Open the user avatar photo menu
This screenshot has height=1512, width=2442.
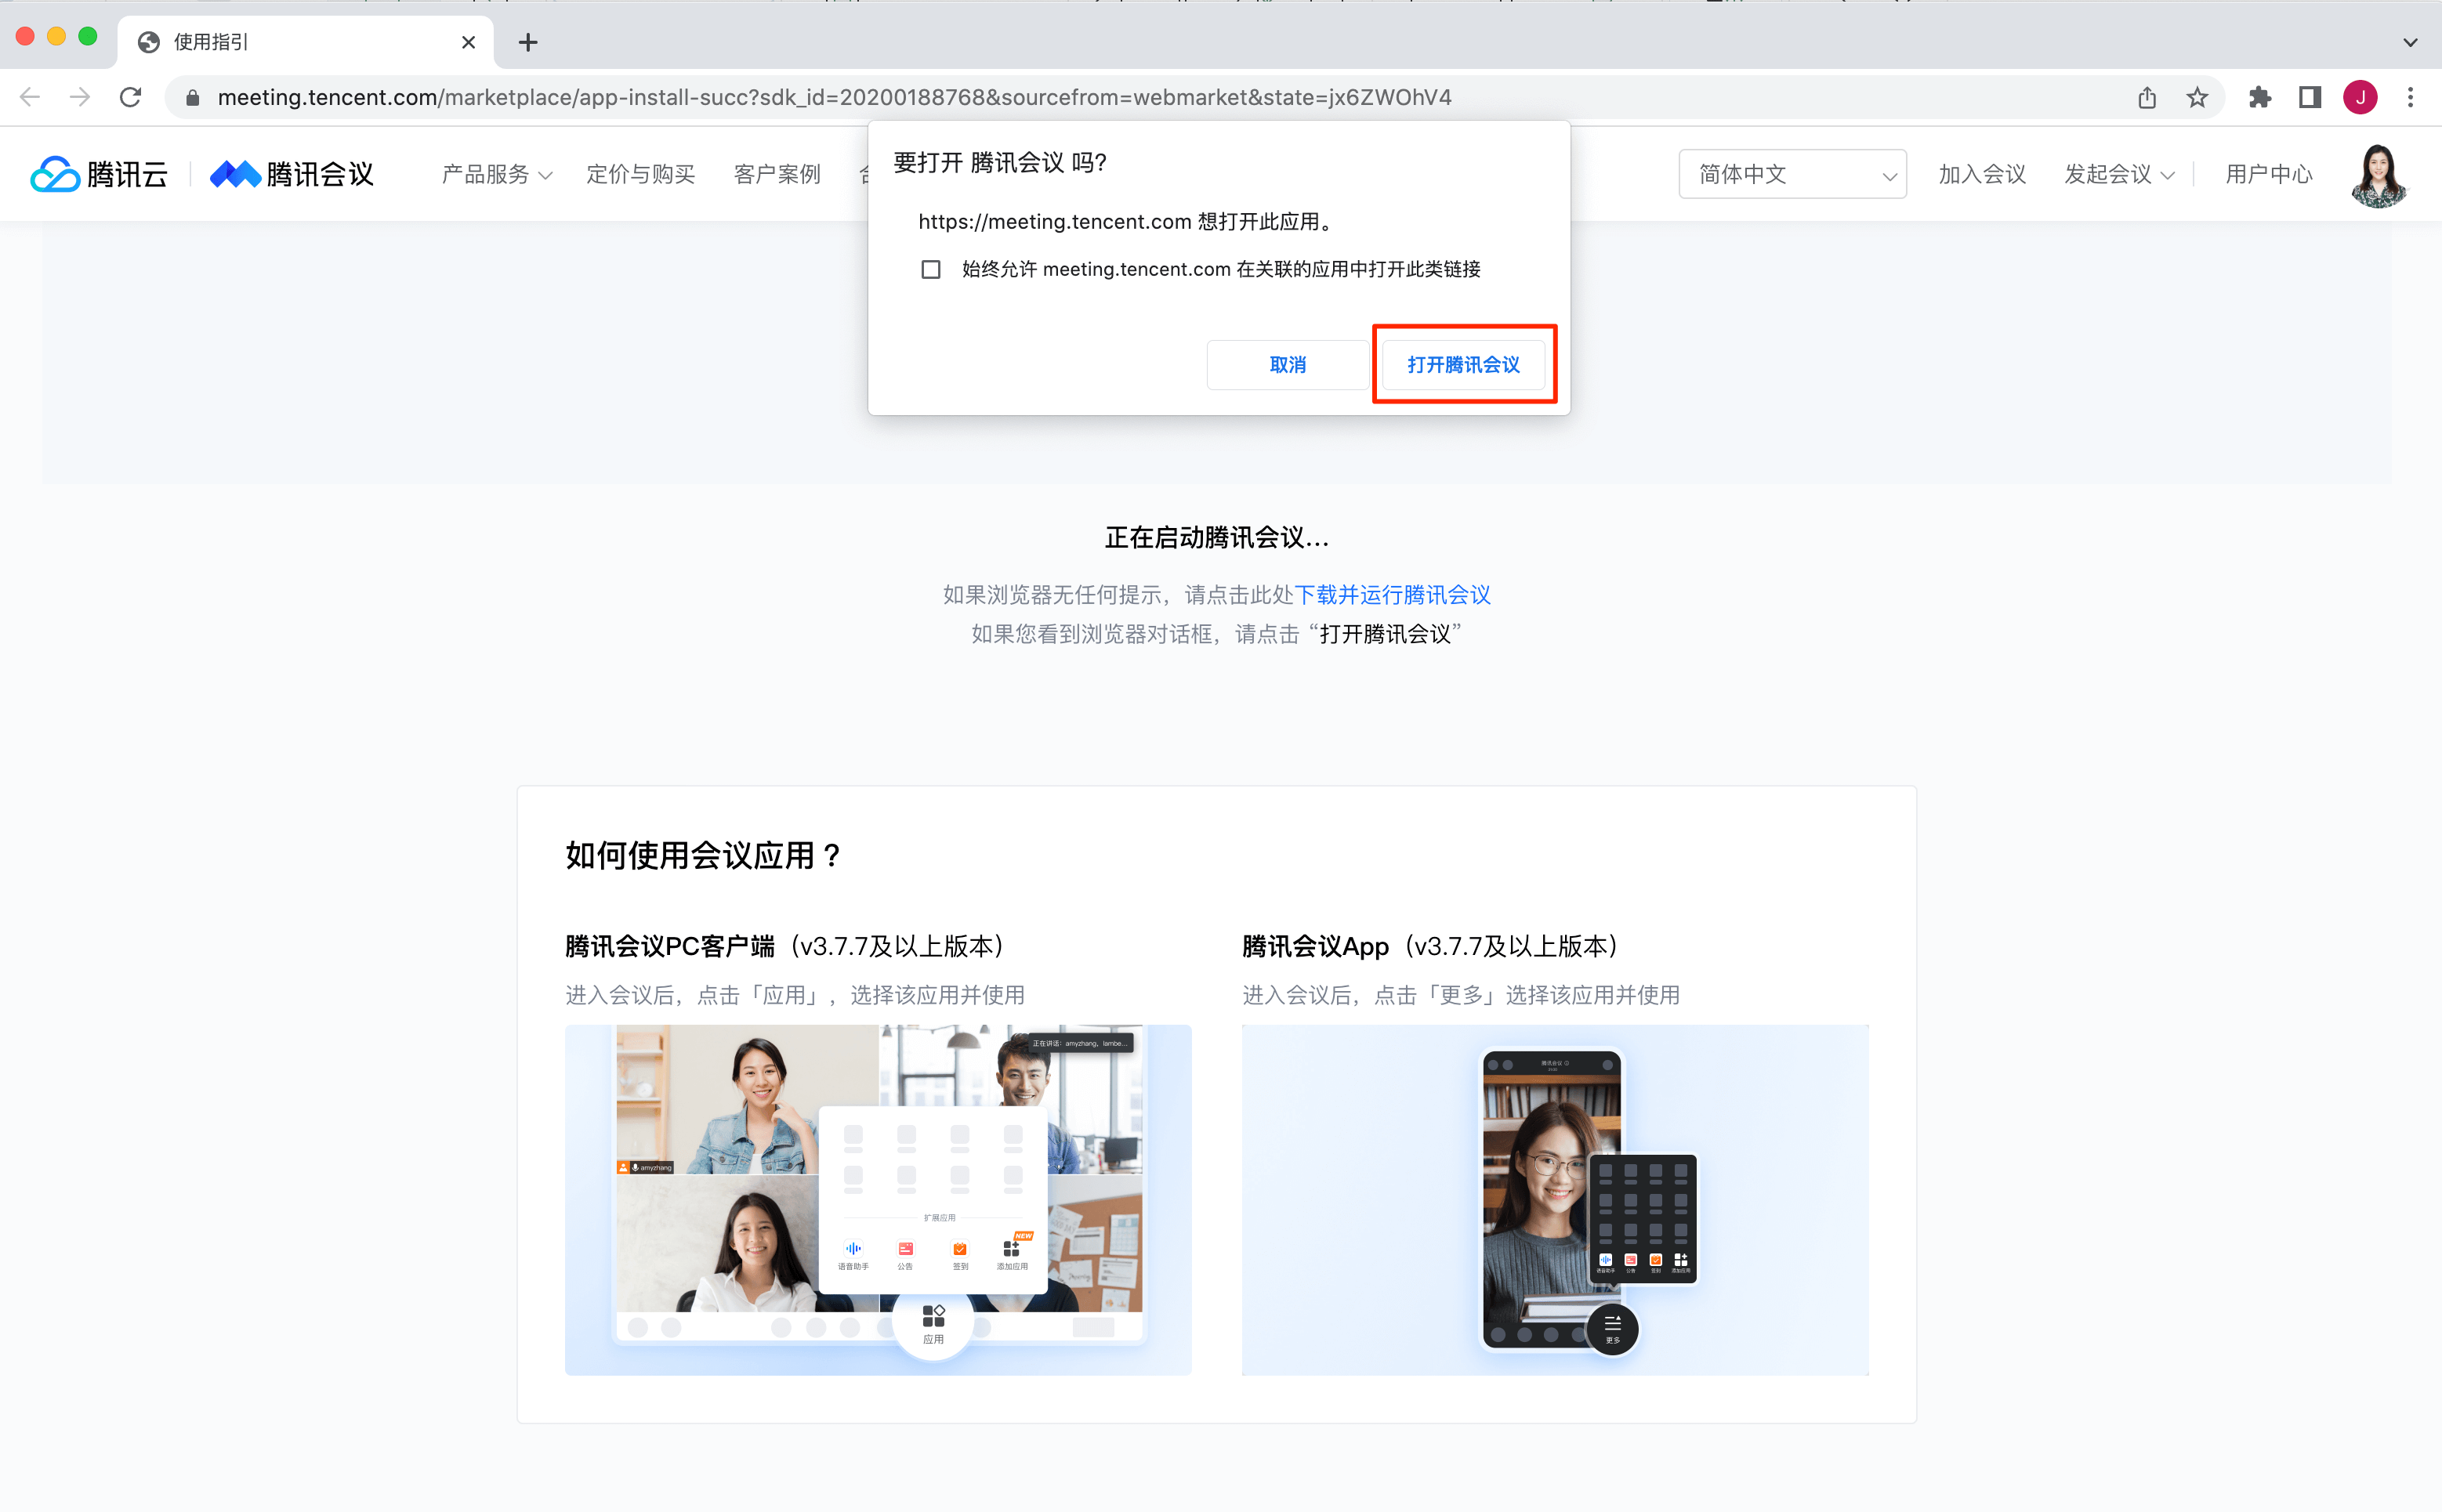[x=2378, y=176]
